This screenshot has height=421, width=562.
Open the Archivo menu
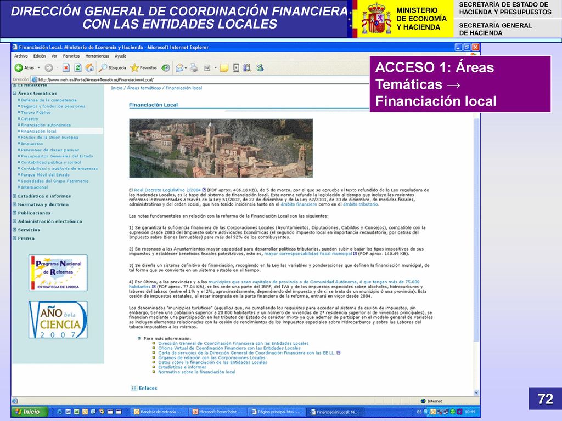[x=21, y=56]
